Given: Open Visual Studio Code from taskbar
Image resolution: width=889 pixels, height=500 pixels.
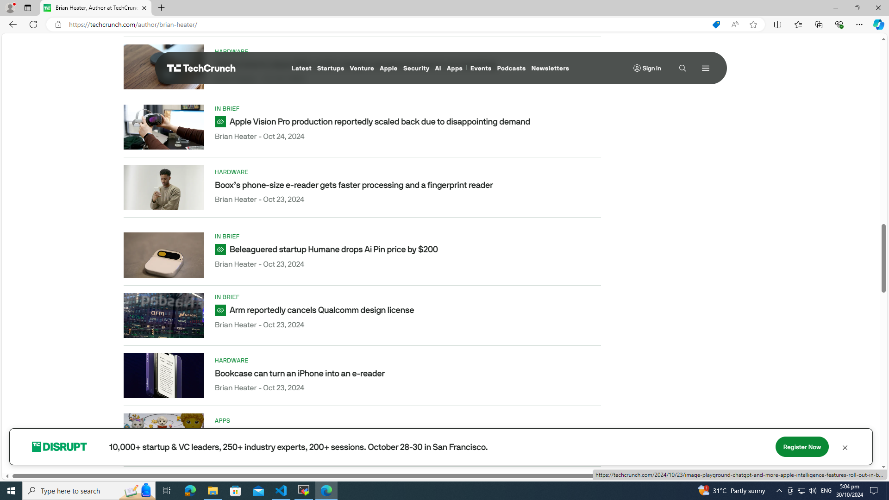Looking at the screenshot, I should click(x=281, y=491).
